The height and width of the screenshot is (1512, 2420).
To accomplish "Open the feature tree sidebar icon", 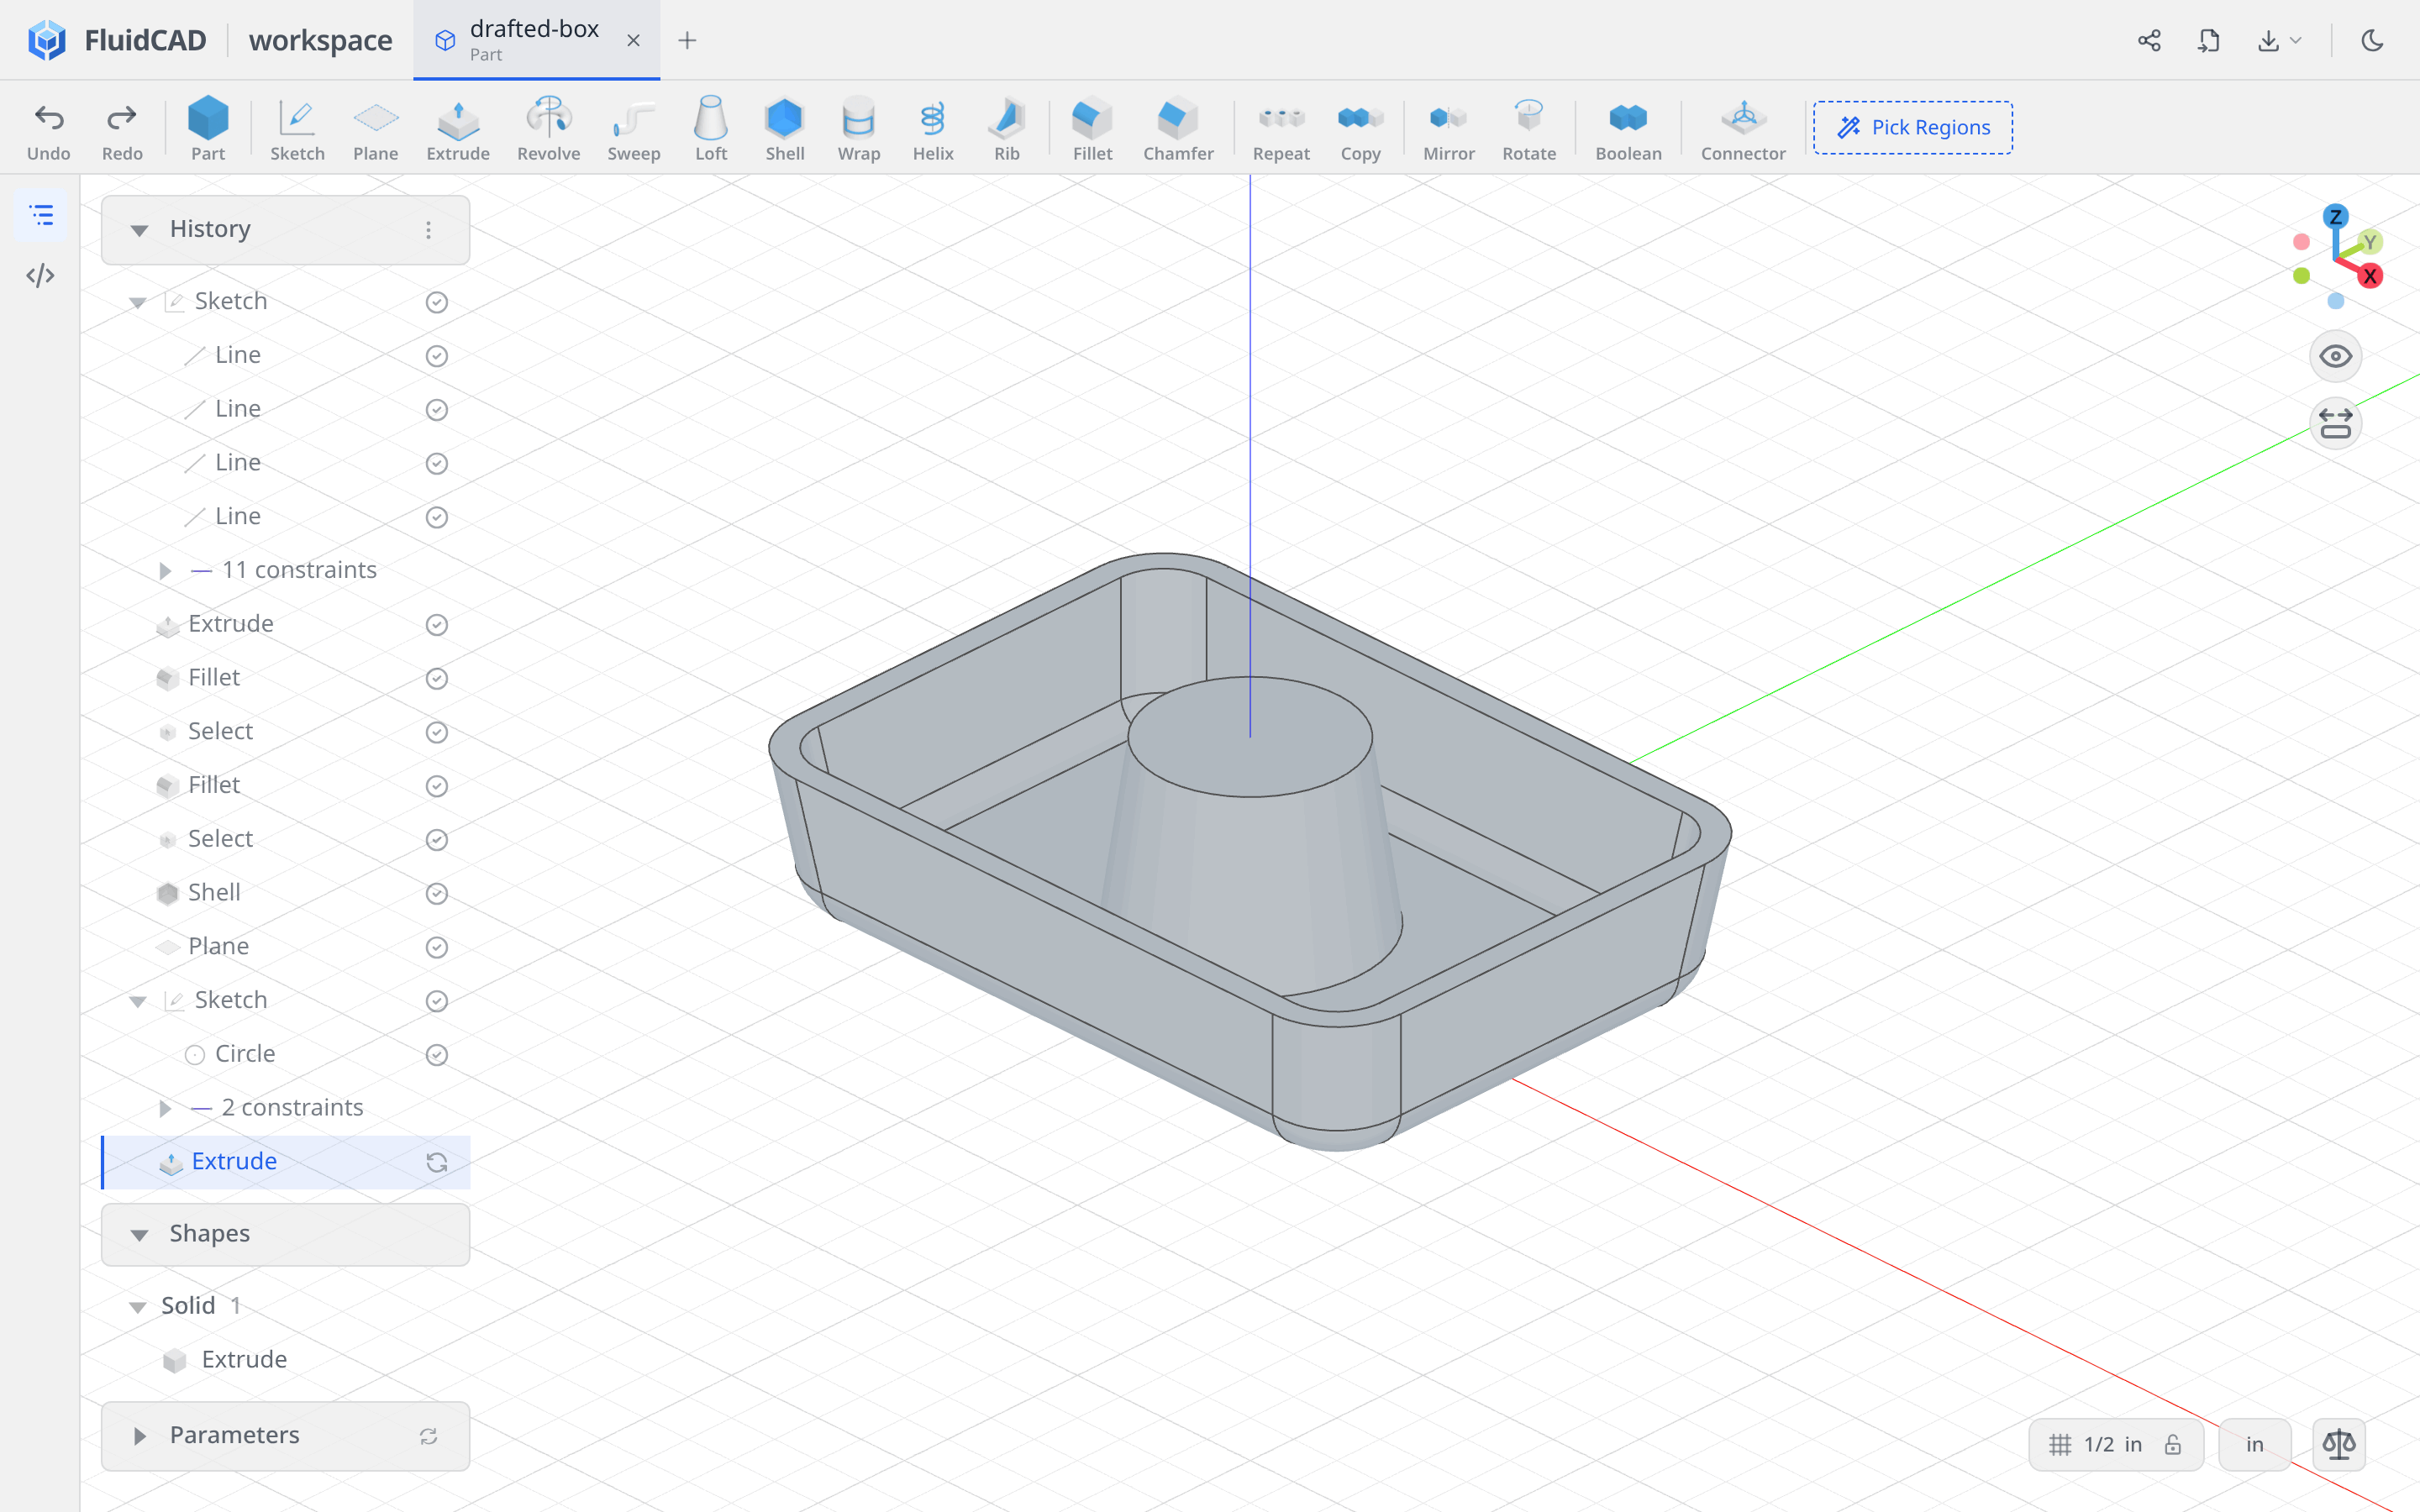I will coord(41,215).
